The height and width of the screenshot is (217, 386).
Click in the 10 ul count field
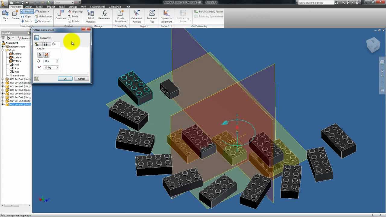pos(50,61)
